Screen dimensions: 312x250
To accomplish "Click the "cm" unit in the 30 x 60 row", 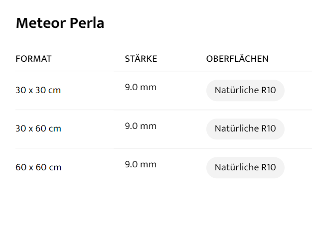I will tap(55, 128).
